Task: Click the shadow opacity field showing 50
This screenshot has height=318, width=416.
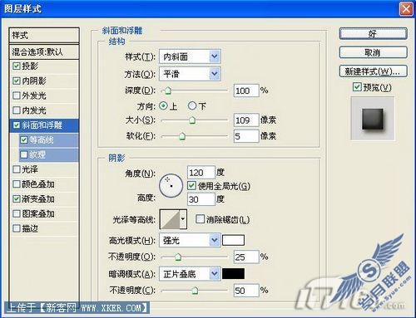Action: pyautogui.click(x=246, y=291)
